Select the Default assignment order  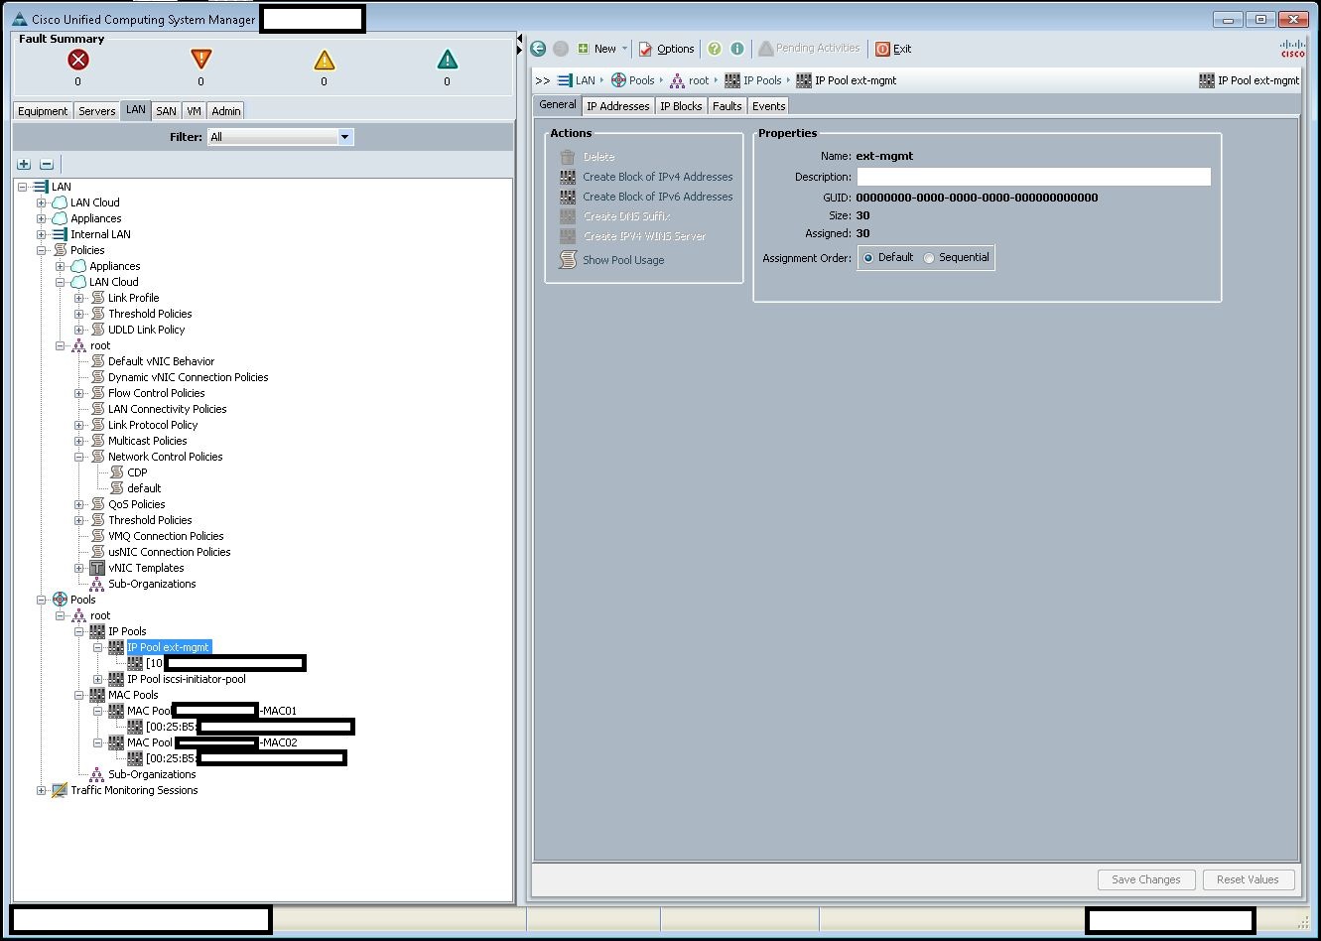pyautogui.click(x=869, y=258)
